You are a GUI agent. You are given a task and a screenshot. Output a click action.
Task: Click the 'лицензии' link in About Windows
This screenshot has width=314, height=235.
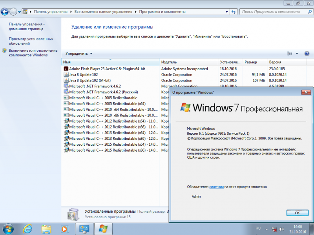(x=216, y=187)
